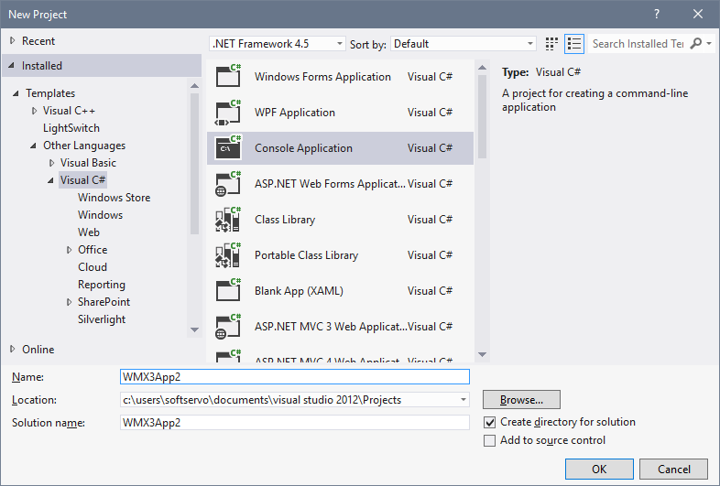Select the Web category in tree
This screenshot has width=720, height=486.
(x=89, y=232)
